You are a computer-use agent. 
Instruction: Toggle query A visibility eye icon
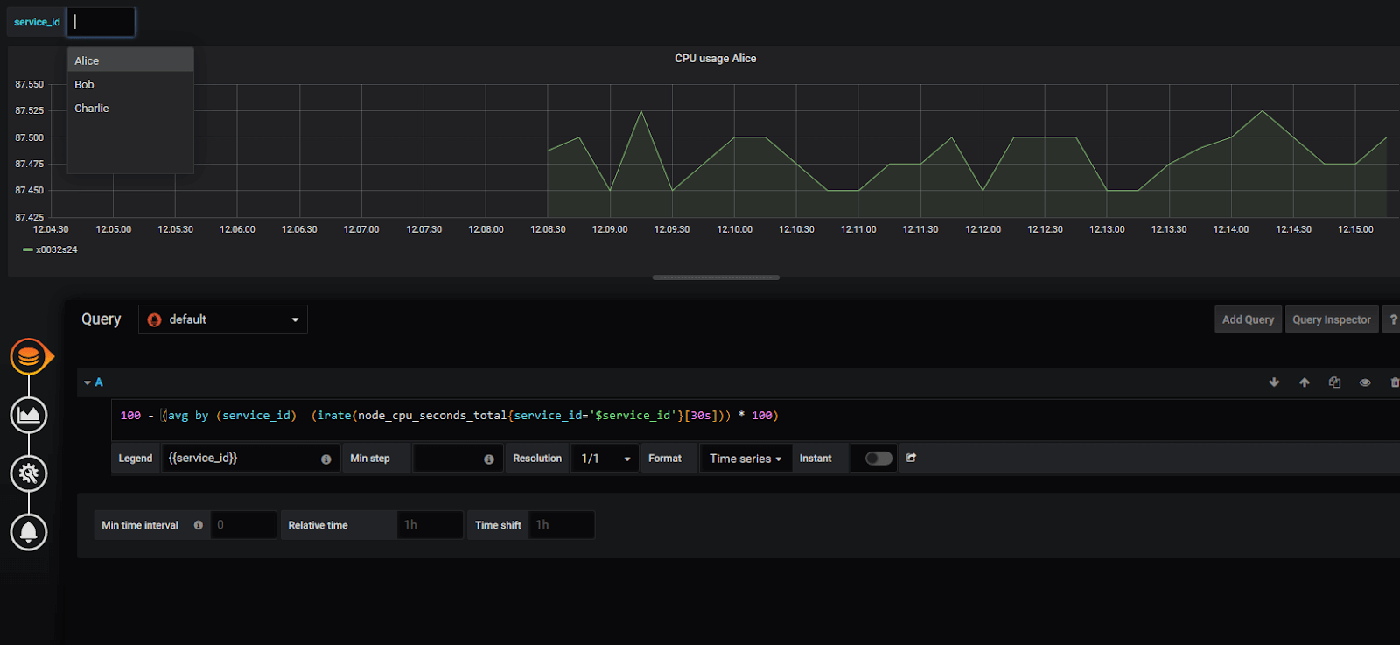[x=1365, y=382]
